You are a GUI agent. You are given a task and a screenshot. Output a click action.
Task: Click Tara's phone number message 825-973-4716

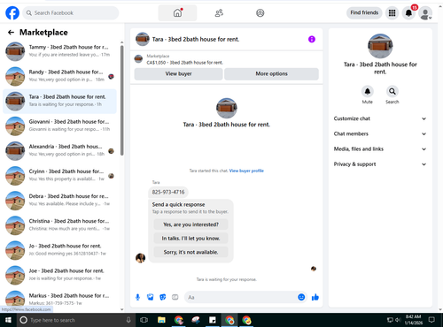[x=168, y=192]
